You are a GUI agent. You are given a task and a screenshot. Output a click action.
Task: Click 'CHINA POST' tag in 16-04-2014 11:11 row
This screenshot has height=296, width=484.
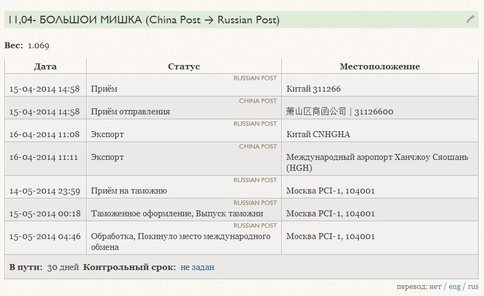point(258,146)
